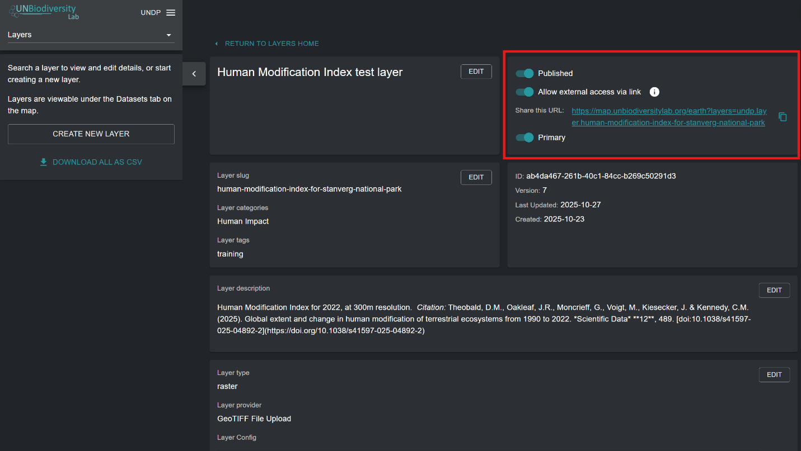This screenshot has width=801, height=451.
Task: Toggle the Published switch off
Action: 524,73
